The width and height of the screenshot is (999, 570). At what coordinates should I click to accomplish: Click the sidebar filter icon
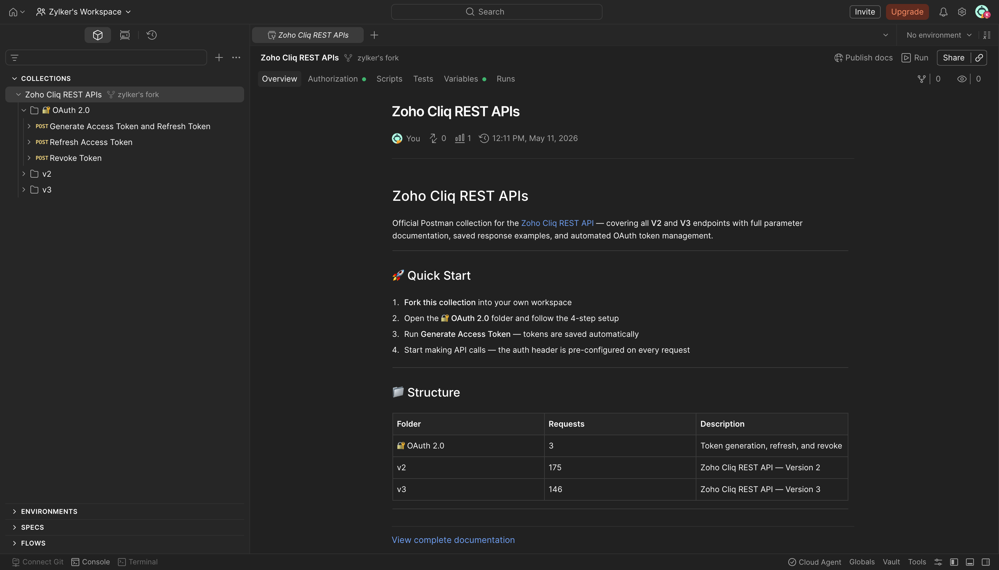click(x=15, y=58)
